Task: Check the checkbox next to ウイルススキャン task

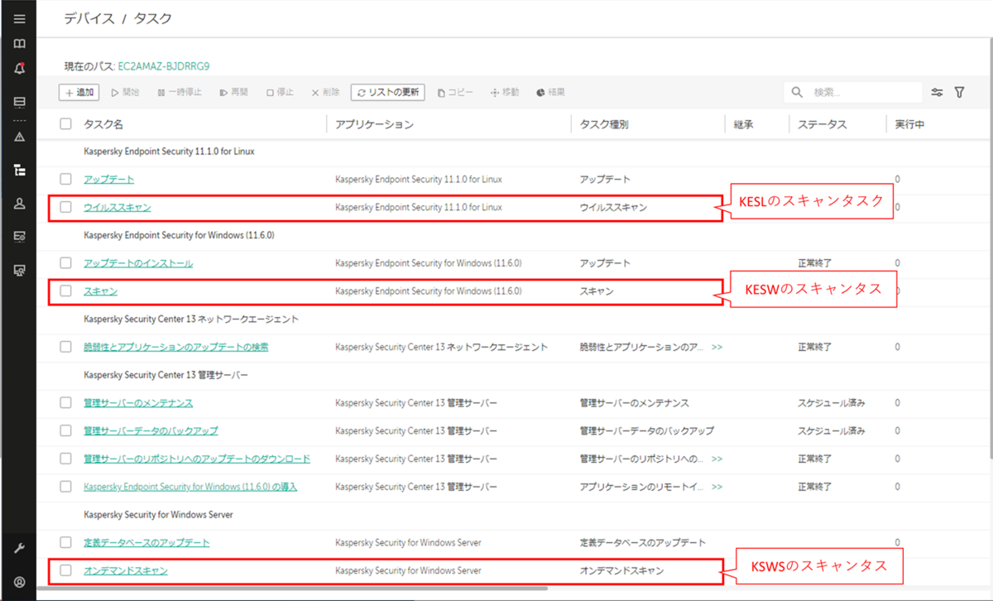Action: click(x=65, y=206)
